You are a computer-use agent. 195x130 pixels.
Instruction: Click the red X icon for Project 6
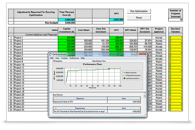coord(170,52)
